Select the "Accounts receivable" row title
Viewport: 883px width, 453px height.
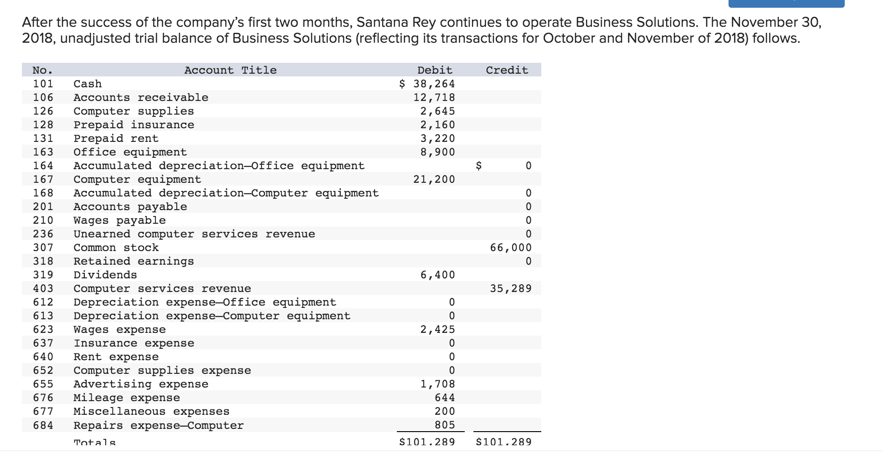141,97
